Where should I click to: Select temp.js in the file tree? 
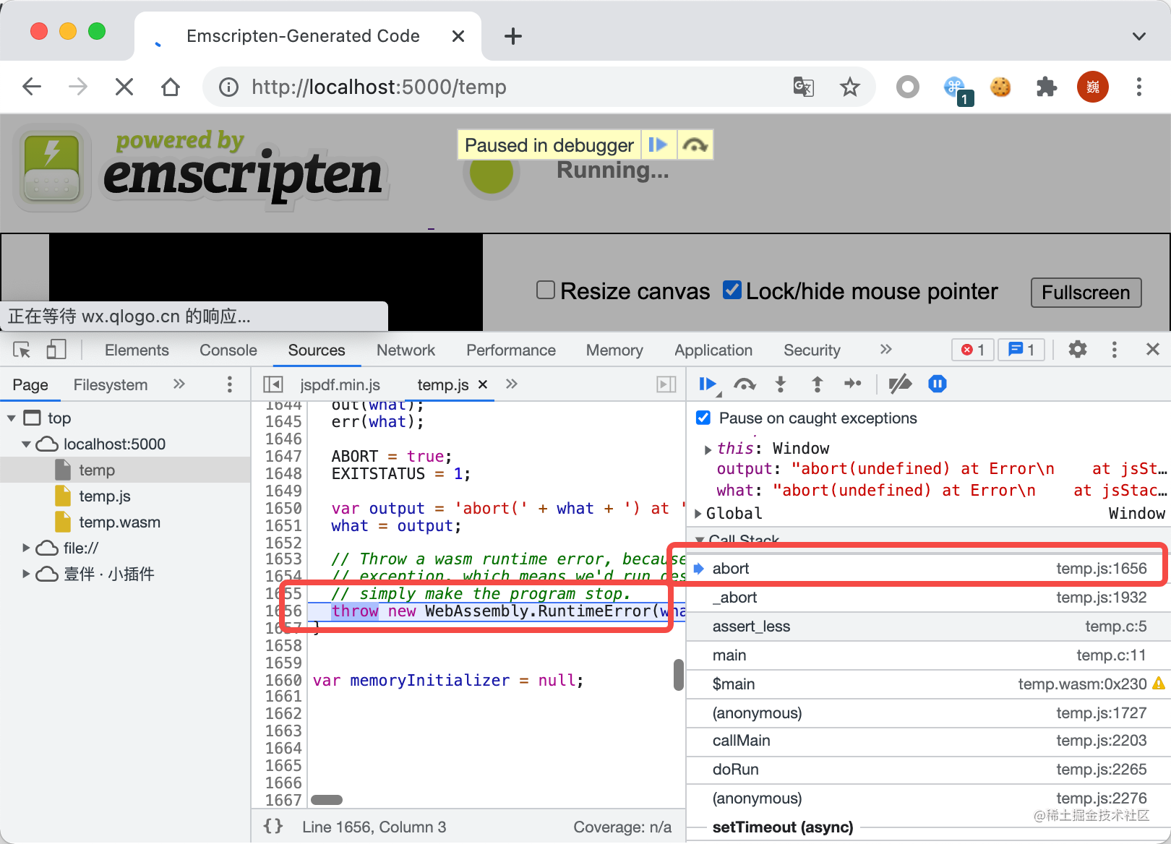105,496
